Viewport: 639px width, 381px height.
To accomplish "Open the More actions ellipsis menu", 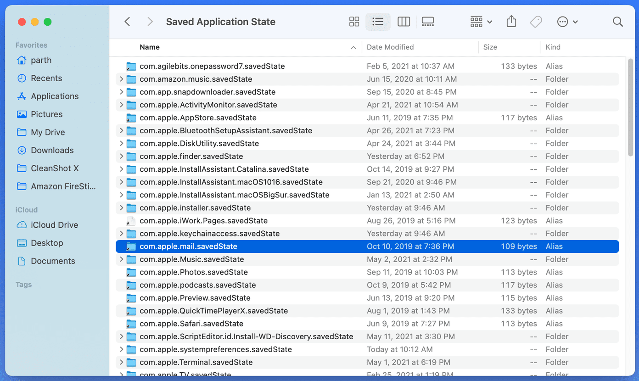I will pyautogui.click(x=567, y=22).
